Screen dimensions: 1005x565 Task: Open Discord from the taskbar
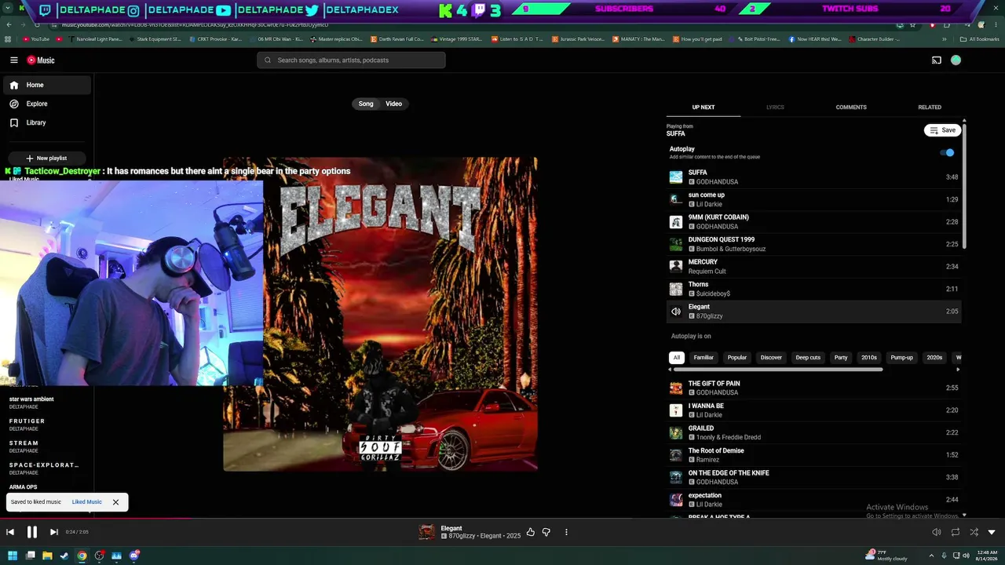[134, 556]
